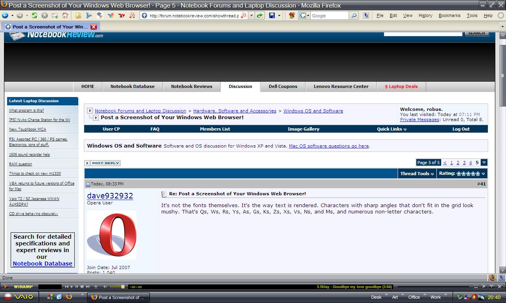Open the Notebook Database sidebar link
Screen dimensions: 506x303
[43, 264]
